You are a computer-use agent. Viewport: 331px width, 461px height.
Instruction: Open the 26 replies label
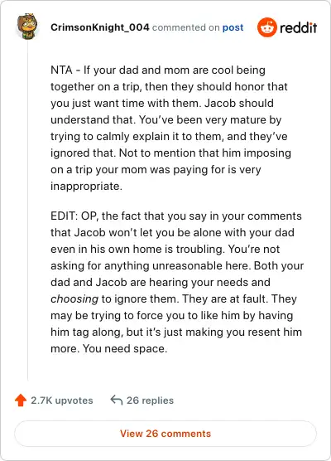tap(150, 400)
